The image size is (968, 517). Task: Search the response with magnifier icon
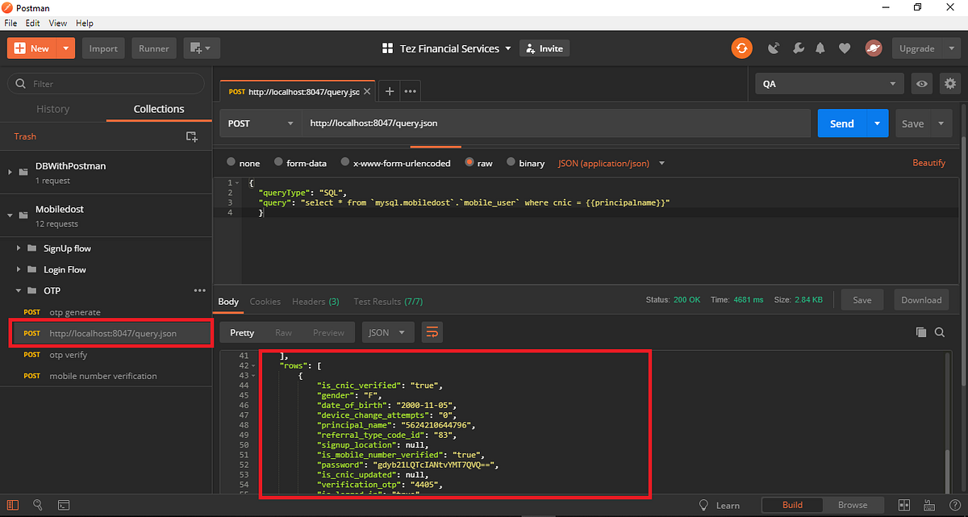941,331
